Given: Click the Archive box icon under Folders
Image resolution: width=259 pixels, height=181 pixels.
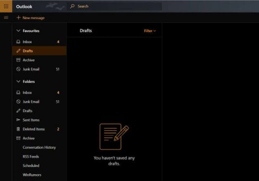Looking at the screenshot, I should pyautogui.click(x=18, y=138).
